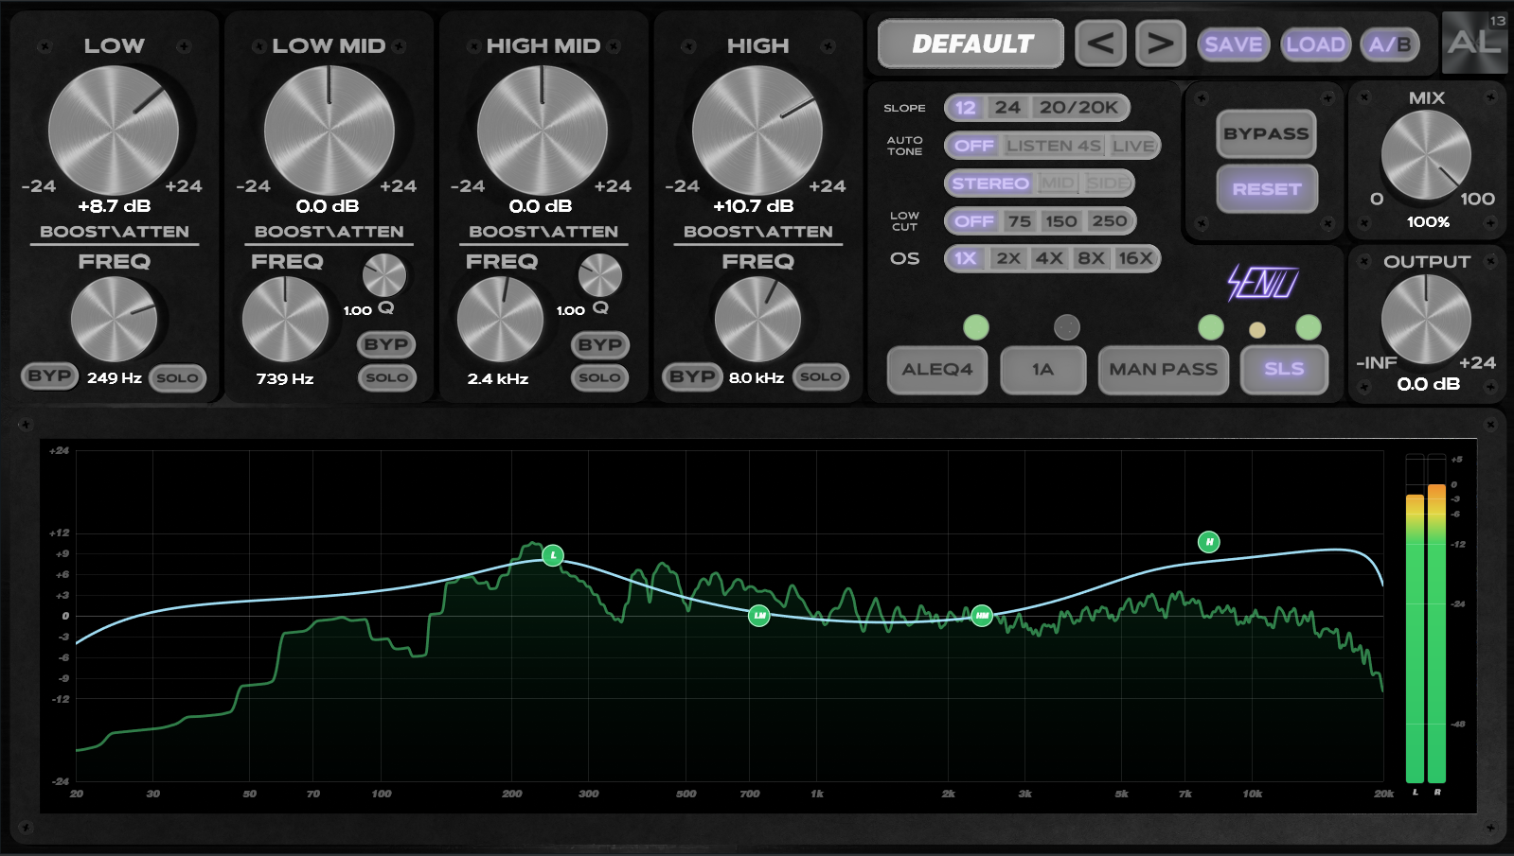Screen dimensions: 1514x856
Task: Set Auto Tone to LISTEN 4S
Action: pos(1054,146)
